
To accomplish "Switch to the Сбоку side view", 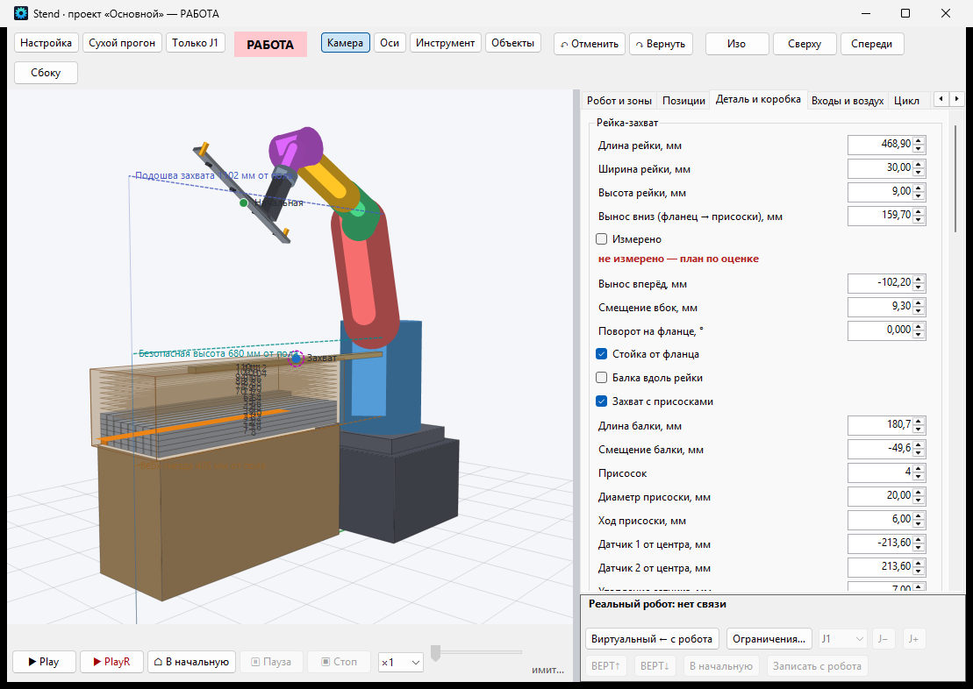I will [46, 73].
